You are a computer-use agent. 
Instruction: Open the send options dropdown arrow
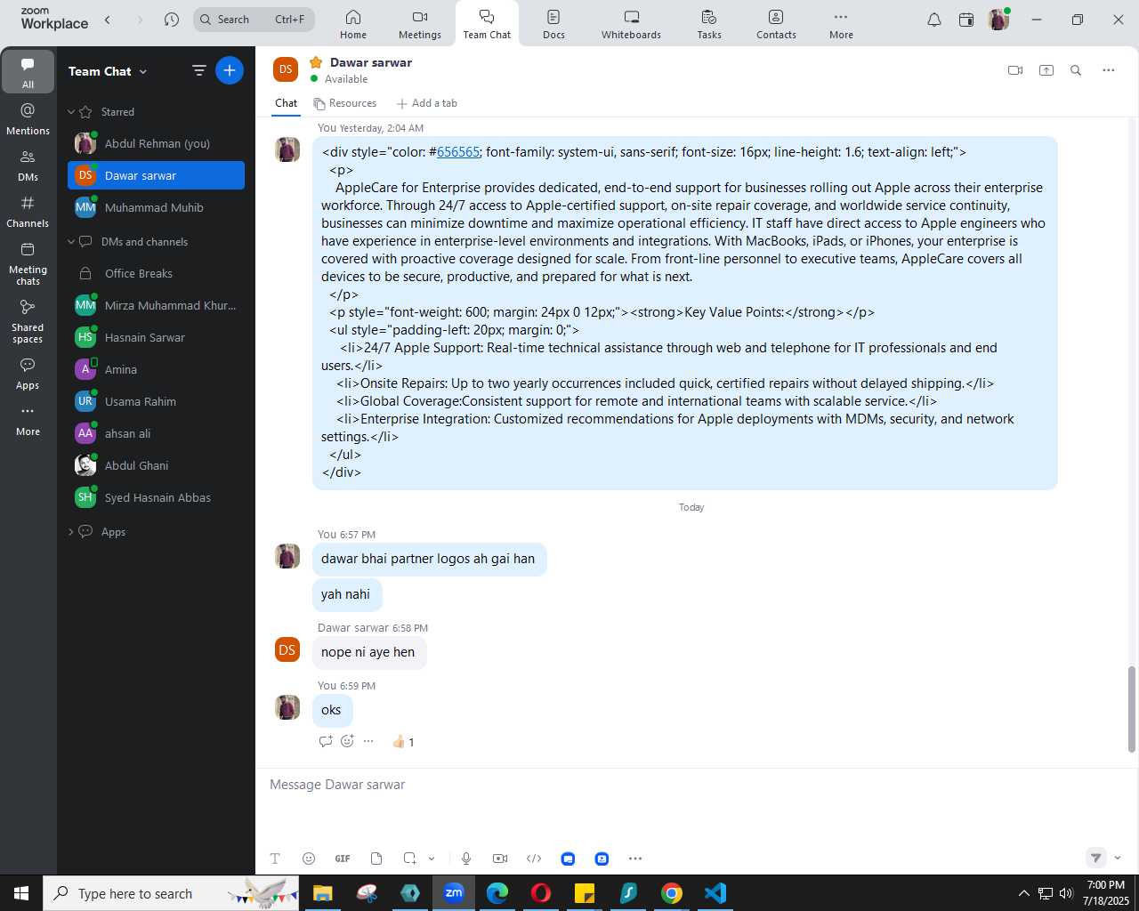(1118, 858)
